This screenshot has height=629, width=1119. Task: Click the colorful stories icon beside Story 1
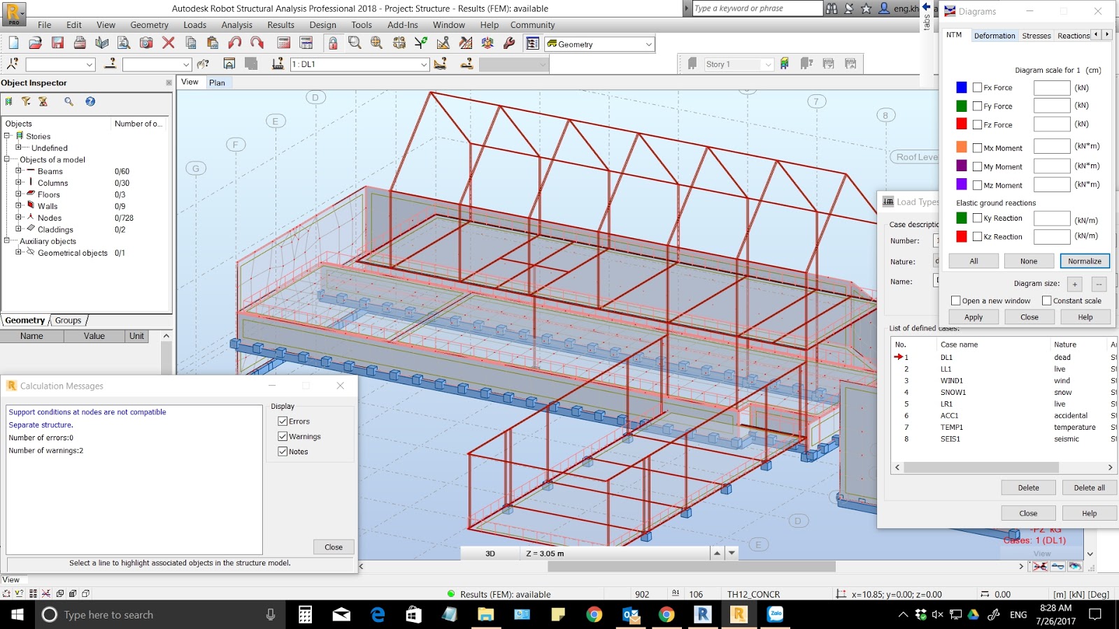(x=785, y=64)
